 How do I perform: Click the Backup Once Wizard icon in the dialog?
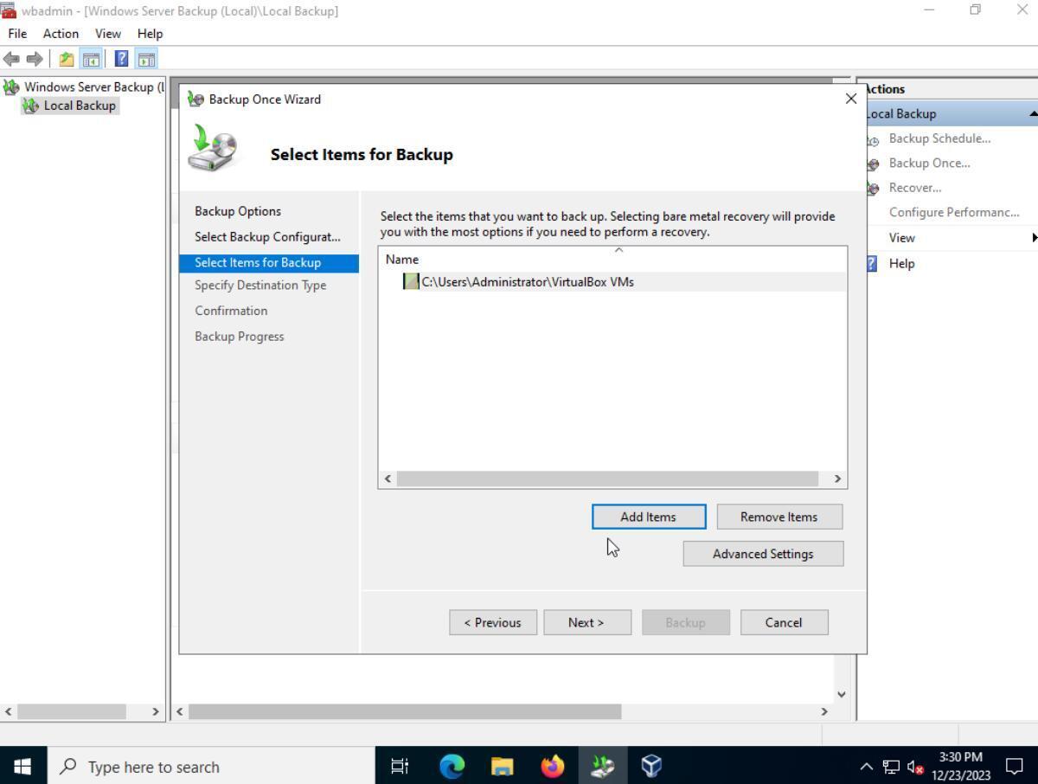(x=195, y=99)
